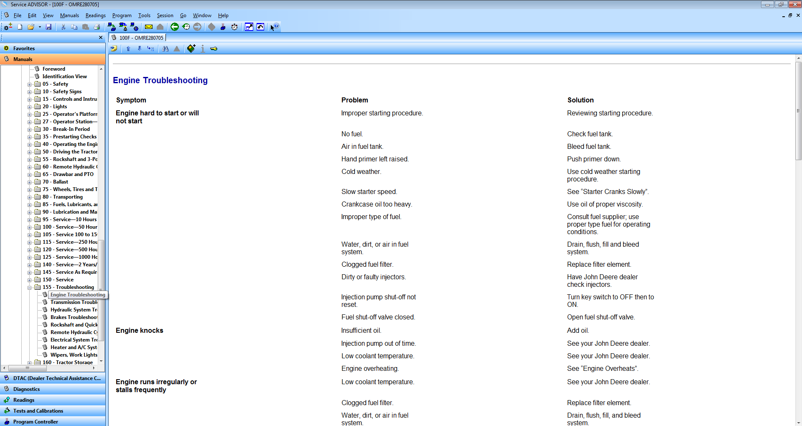Click the add/remove model gear icon
This screenshot has width=802, height=426.
pyautogui.click(x=8, y=27)
